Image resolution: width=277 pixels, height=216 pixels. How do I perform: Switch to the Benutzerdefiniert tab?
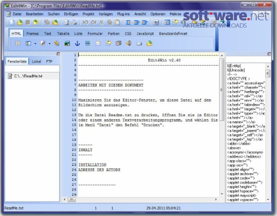click(x=173, y=34)
